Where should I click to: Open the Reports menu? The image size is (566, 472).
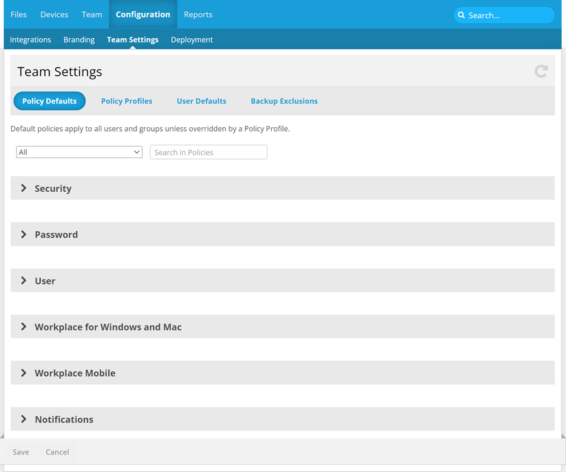[x=198, y=14]
